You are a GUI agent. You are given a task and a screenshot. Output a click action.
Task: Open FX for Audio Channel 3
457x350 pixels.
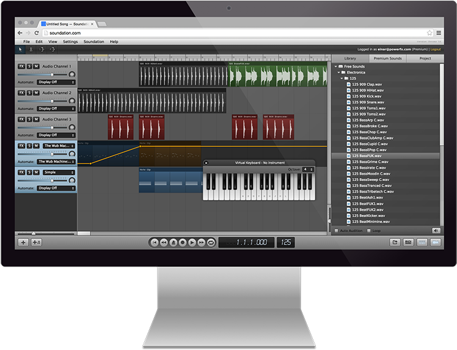coord(21,120)
